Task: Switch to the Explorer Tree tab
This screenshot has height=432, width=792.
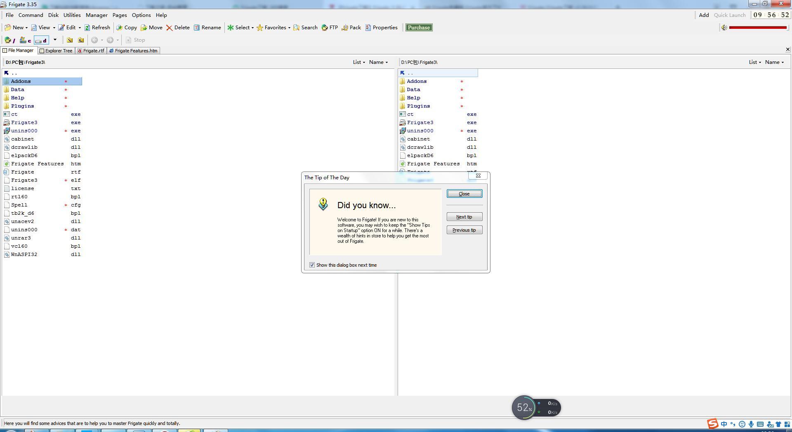Action: (56, 51)
